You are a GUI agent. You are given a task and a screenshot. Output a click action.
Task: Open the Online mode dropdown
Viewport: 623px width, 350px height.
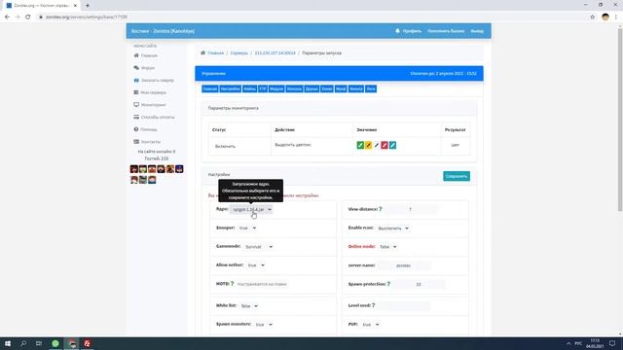pyautogui.click(x=387, y=246)
